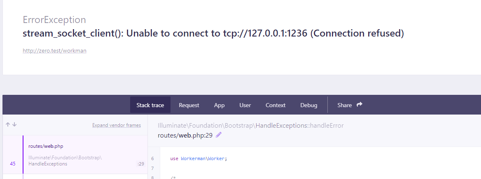481x179 pixels.
Task: Open the App tab
Action: tap(219, 105)
